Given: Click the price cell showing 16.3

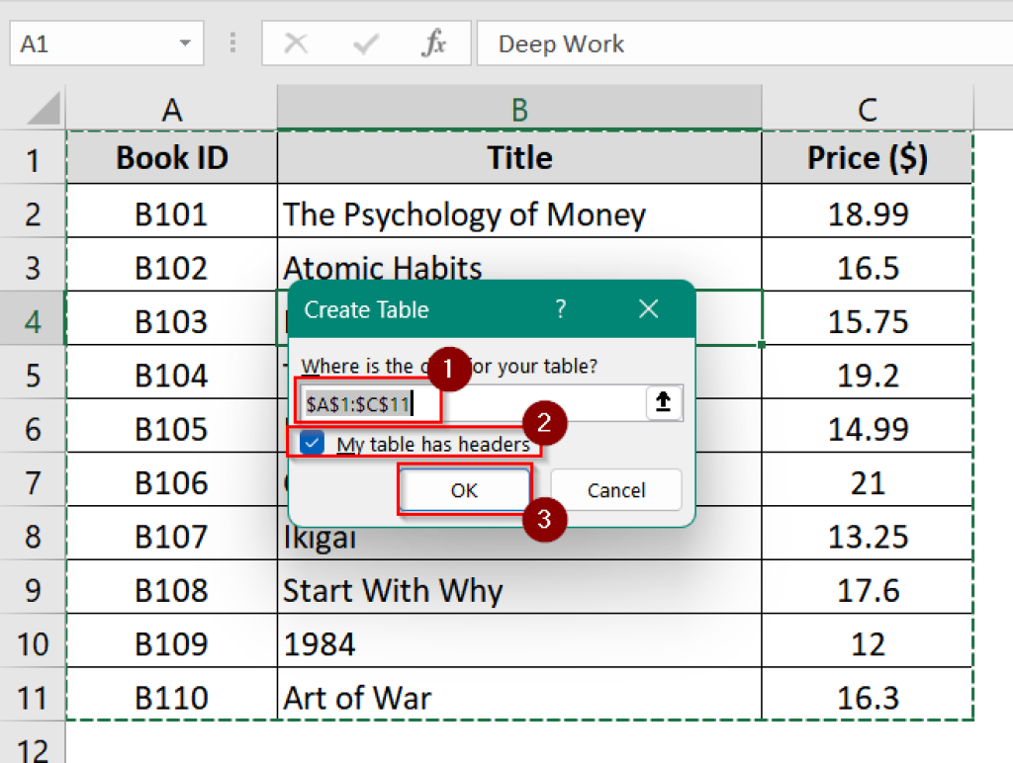Looking at the screenshot, I should point(868,697).
